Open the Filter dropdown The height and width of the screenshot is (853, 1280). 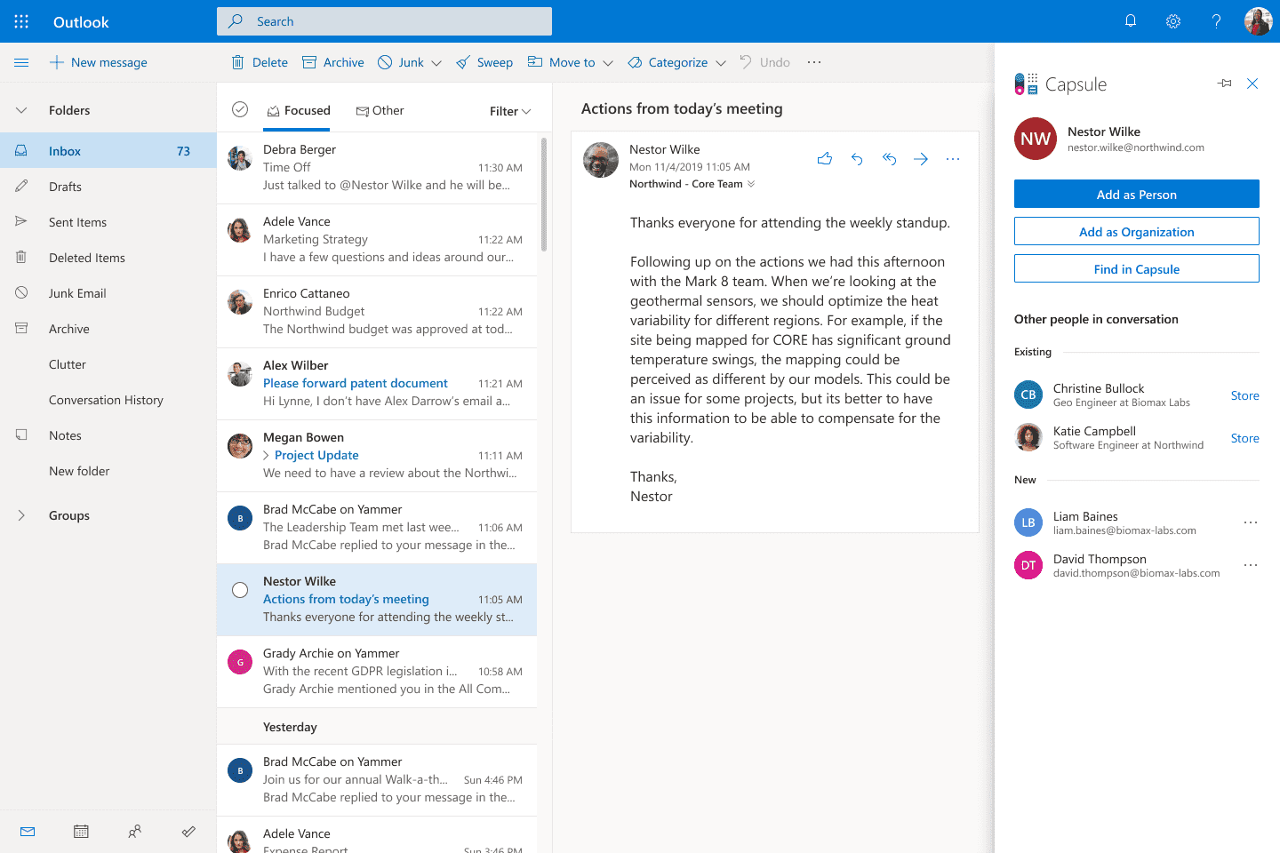tap(509, 110)
